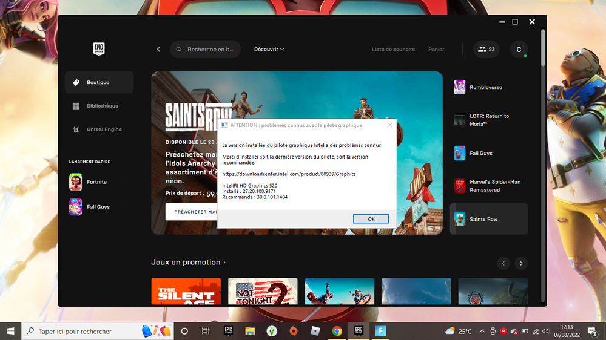Open the Jeux en promotion section
Viewport: 606px width, 340px height.
point(188,262)
